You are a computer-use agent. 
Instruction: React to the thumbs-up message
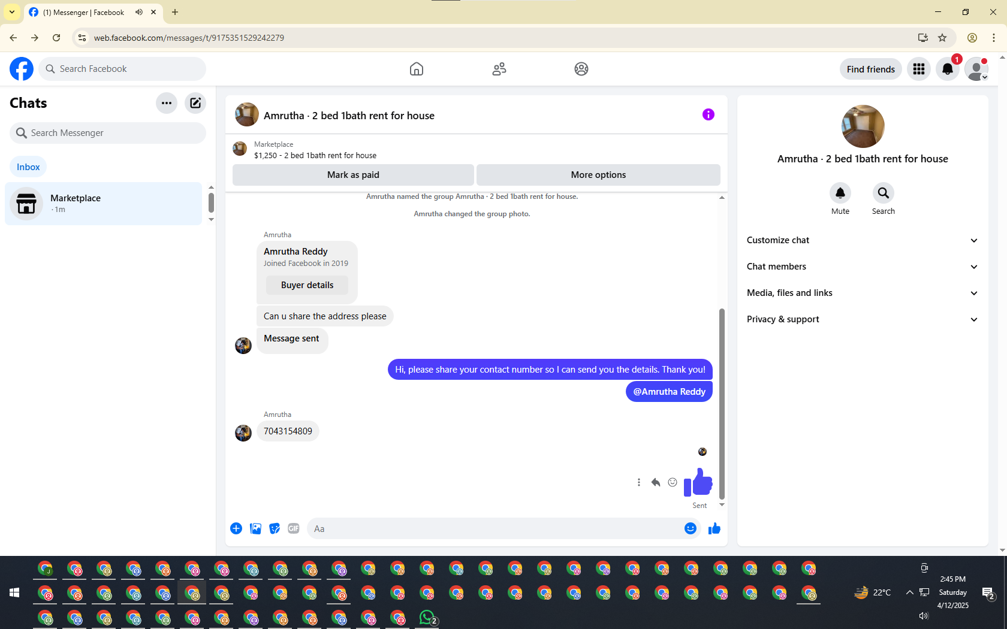point(673,482)
